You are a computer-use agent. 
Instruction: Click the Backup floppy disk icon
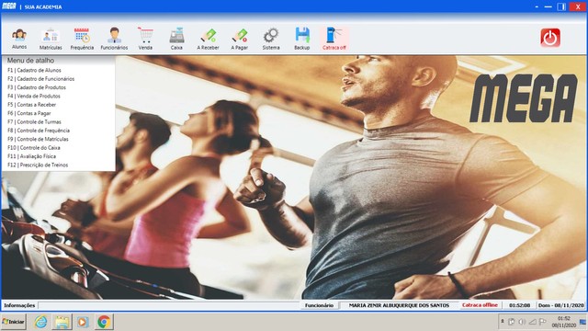pos(302,39)
